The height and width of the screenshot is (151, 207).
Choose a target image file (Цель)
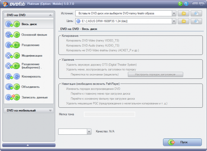(x=196, y=21)
